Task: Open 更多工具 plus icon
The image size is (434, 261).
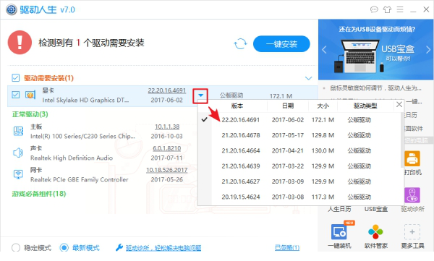Action: click(412, 231)
